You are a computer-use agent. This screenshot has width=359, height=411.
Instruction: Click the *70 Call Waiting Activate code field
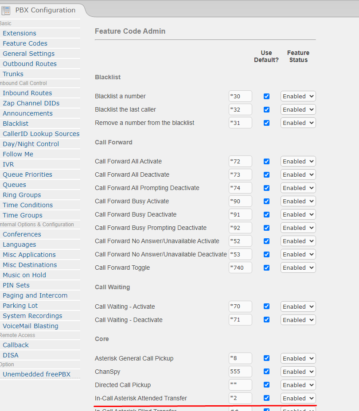(240, 306)
